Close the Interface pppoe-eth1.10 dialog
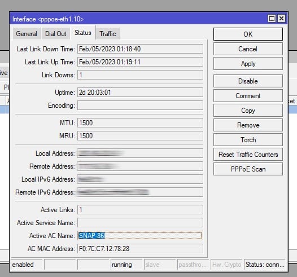The image size is (297, 277). click(281, 19)
